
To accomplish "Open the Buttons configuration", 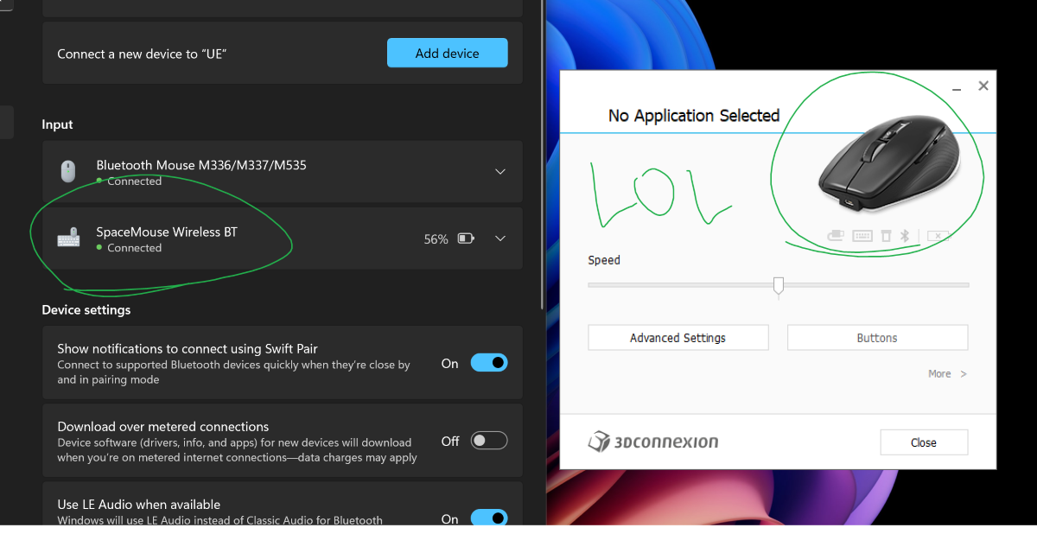I will coord(877,338).
